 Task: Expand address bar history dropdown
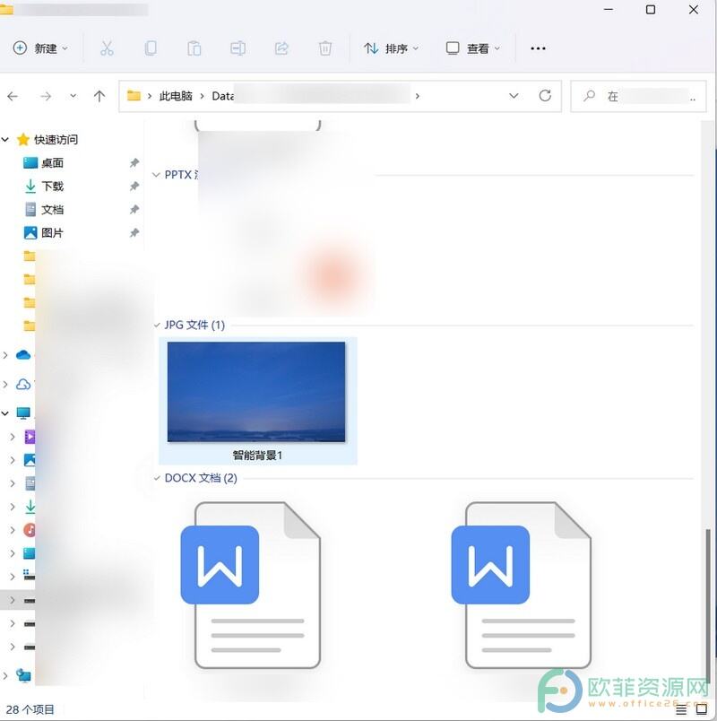click(514, 96)
